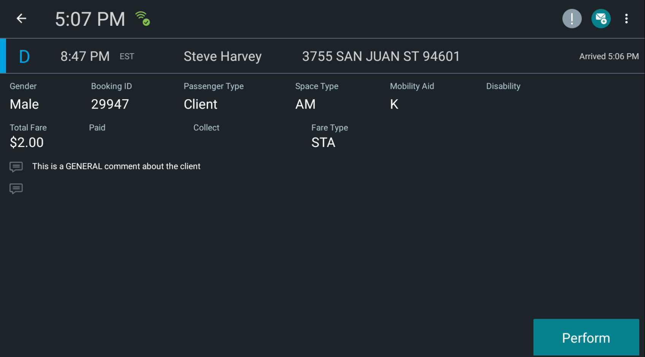Open the alert exclamation icon

point(572,18)
